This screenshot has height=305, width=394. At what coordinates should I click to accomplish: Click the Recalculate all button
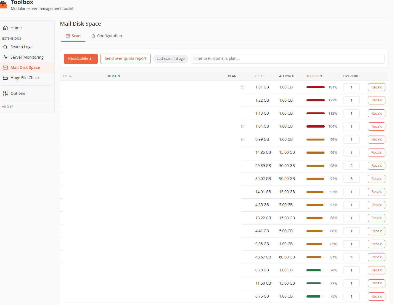[x=81, y=59]
